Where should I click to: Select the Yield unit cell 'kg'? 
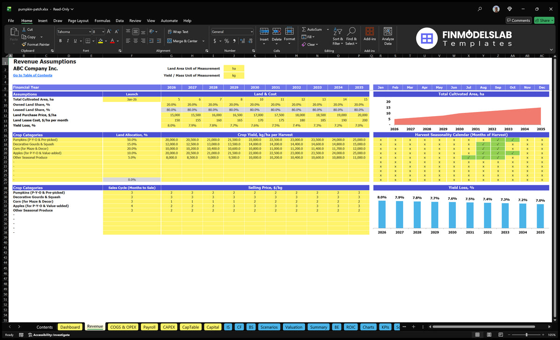(234, 75)
